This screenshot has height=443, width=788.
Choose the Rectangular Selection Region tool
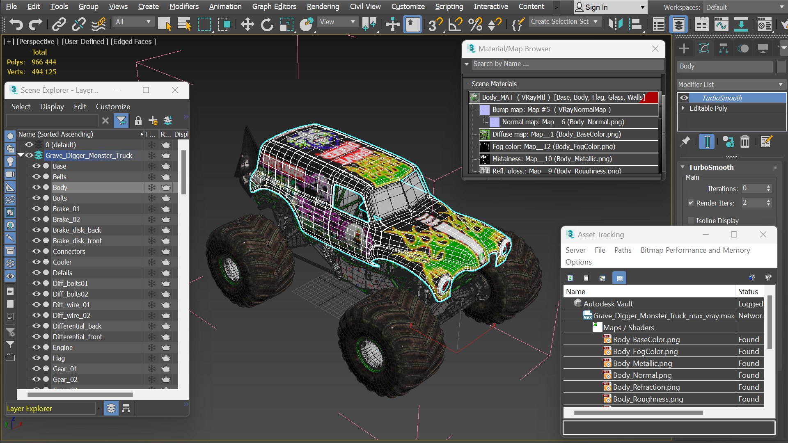[204, 25]
